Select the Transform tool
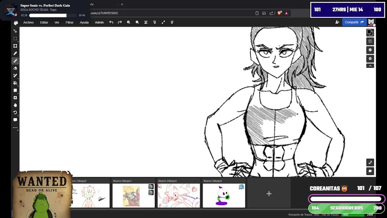Screen dimensions: 387x218 [15, 46]
